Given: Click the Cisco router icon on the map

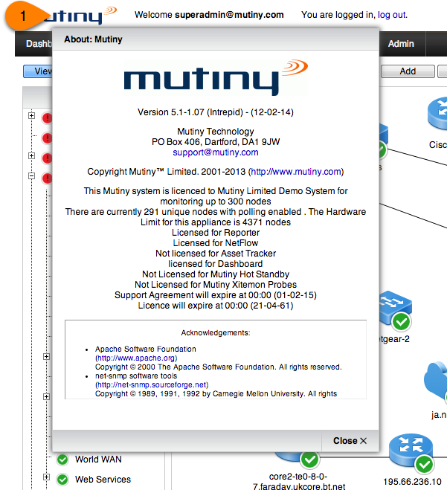Looking at the screenshot, I should coord(437,113).
